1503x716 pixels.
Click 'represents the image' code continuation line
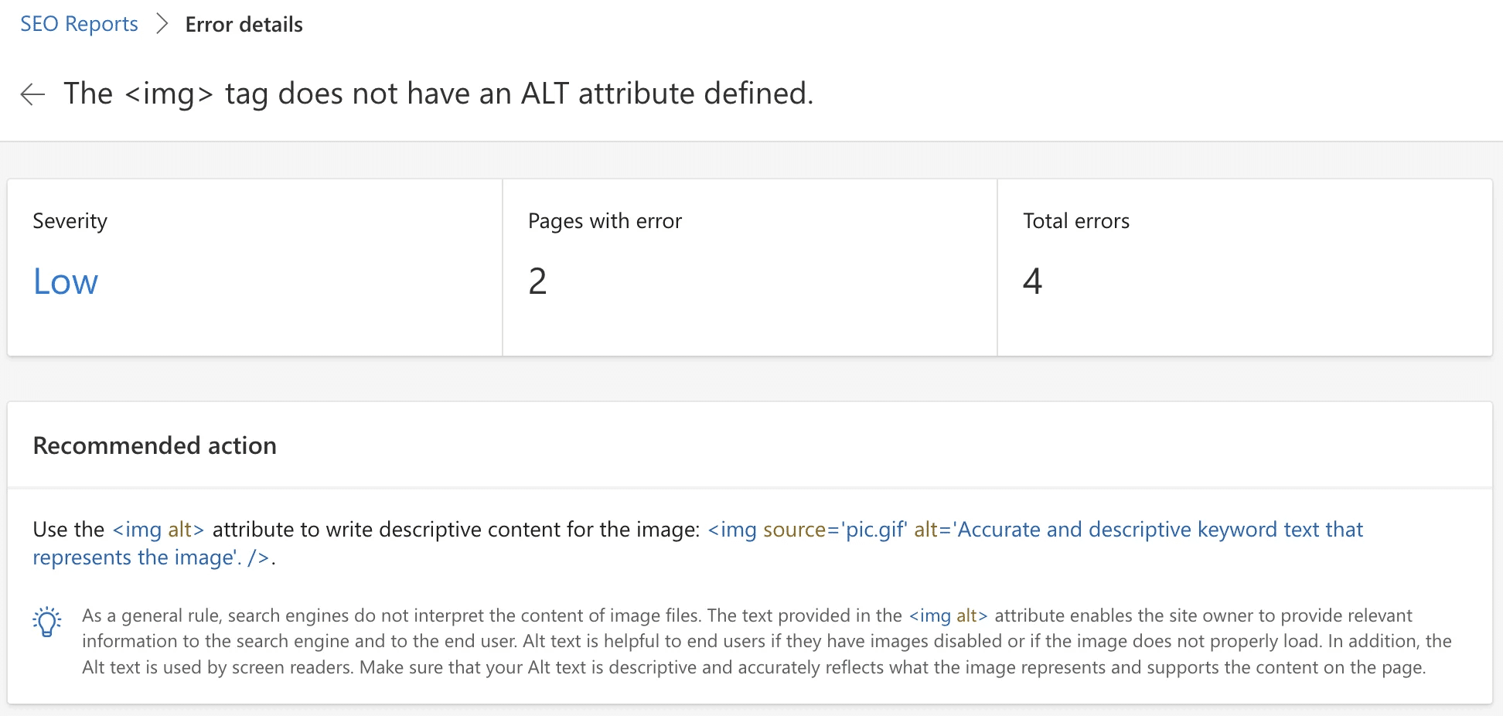(152, 557)
